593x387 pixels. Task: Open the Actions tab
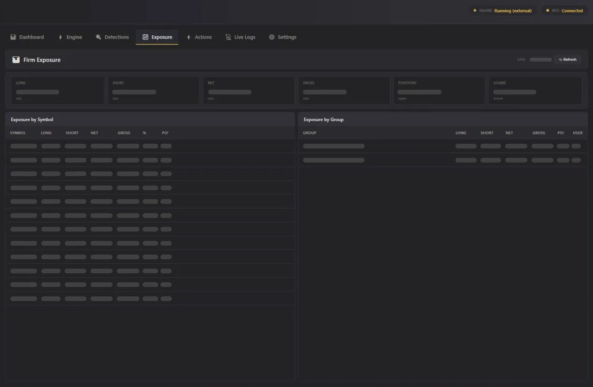pos(199,37)
